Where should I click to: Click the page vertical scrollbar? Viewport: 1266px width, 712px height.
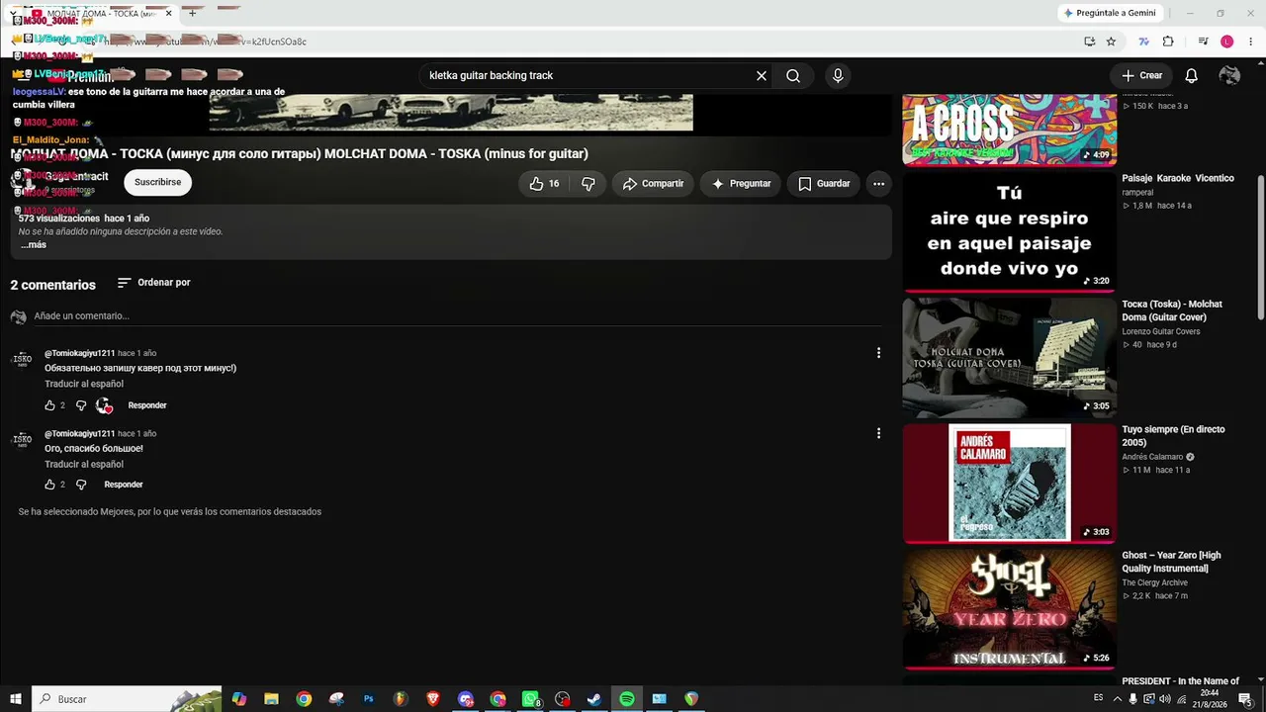(1260, 247)
